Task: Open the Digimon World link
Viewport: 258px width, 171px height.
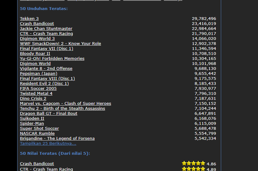Action: tap(35, 63)
